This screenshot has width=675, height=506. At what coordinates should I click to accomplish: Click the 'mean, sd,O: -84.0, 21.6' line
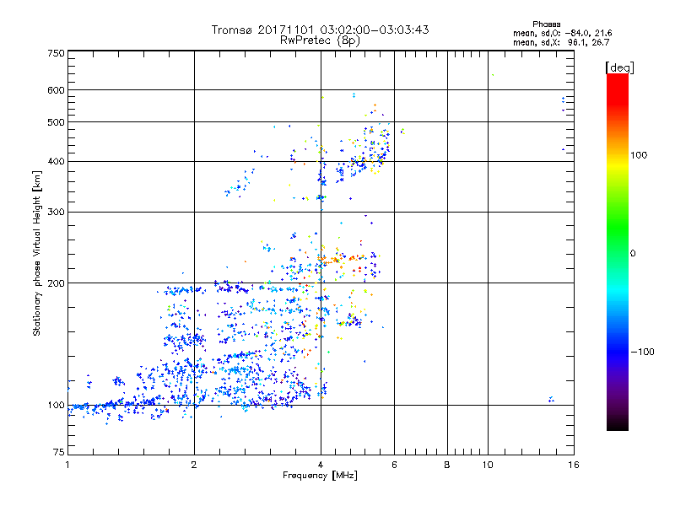tap(562, 33)
